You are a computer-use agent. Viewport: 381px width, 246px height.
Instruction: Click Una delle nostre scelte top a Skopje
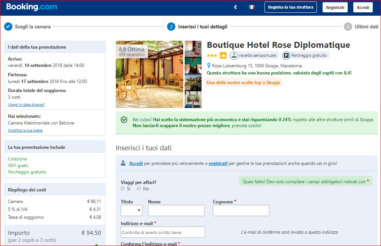[x=244, y=83]
